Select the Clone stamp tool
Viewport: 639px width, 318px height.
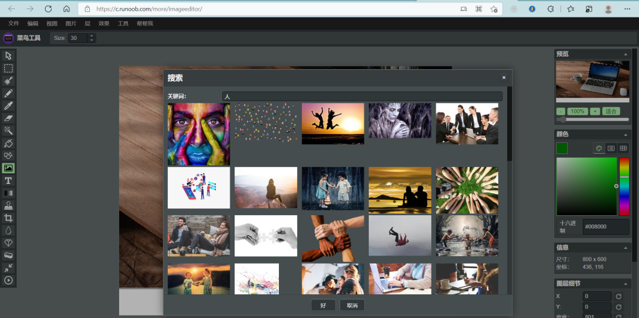(9, 206)
